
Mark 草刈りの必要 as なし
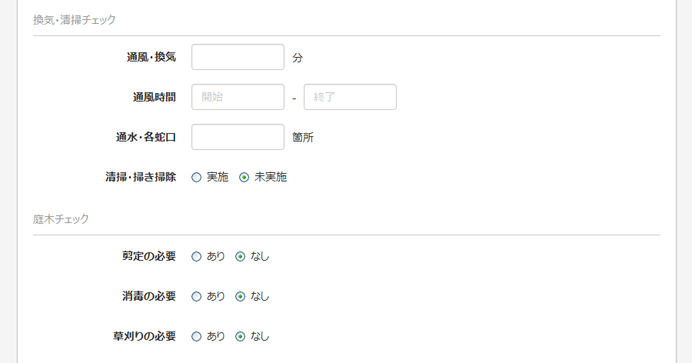[x=240, y=337]
